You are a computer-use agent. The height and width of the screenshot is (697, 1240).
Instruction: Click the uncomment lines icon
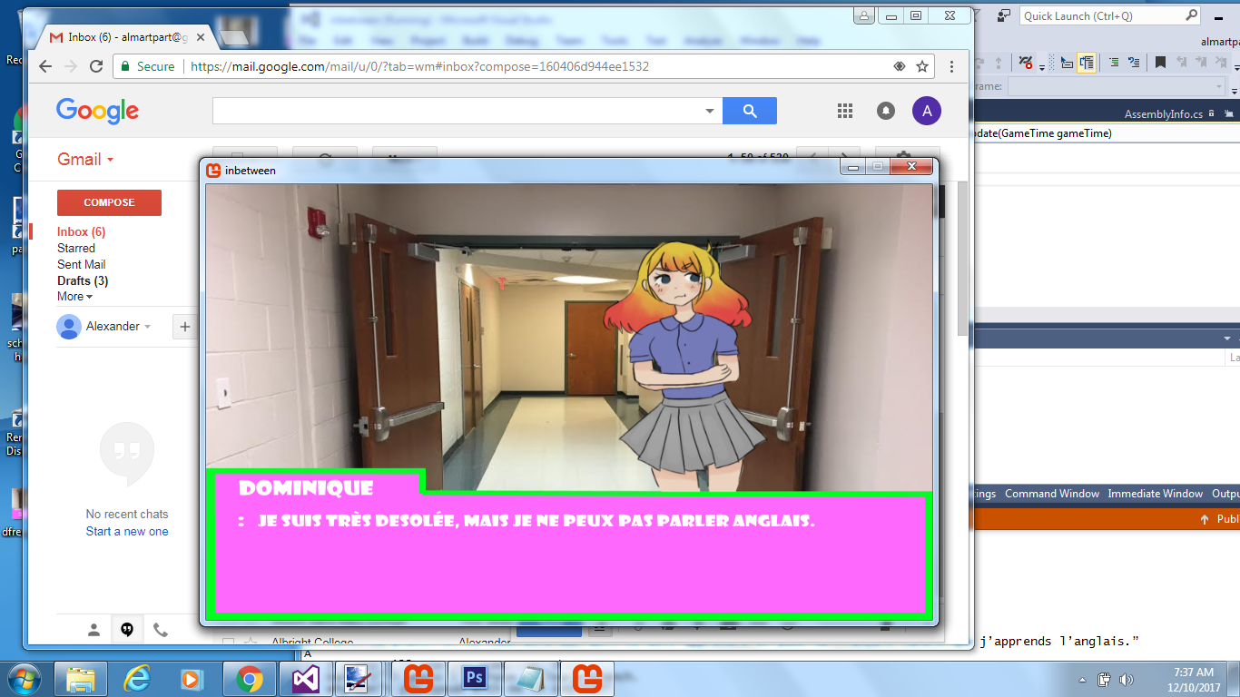(1134, 62)
